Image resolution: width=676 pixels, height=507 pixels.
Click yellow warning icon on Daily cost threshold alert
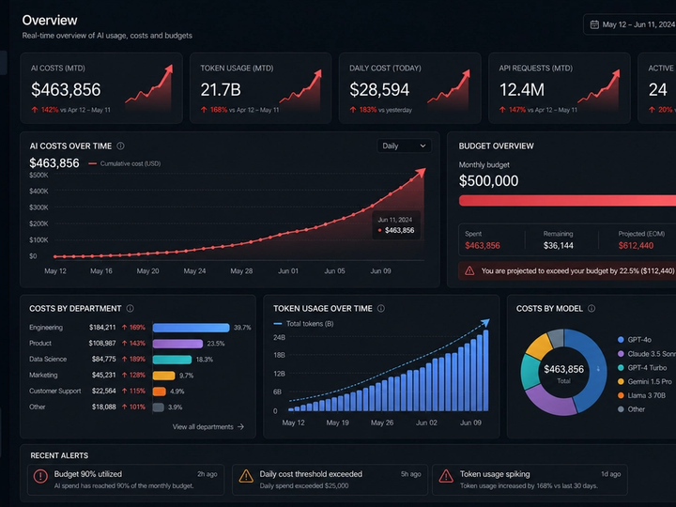coord(246,476)
